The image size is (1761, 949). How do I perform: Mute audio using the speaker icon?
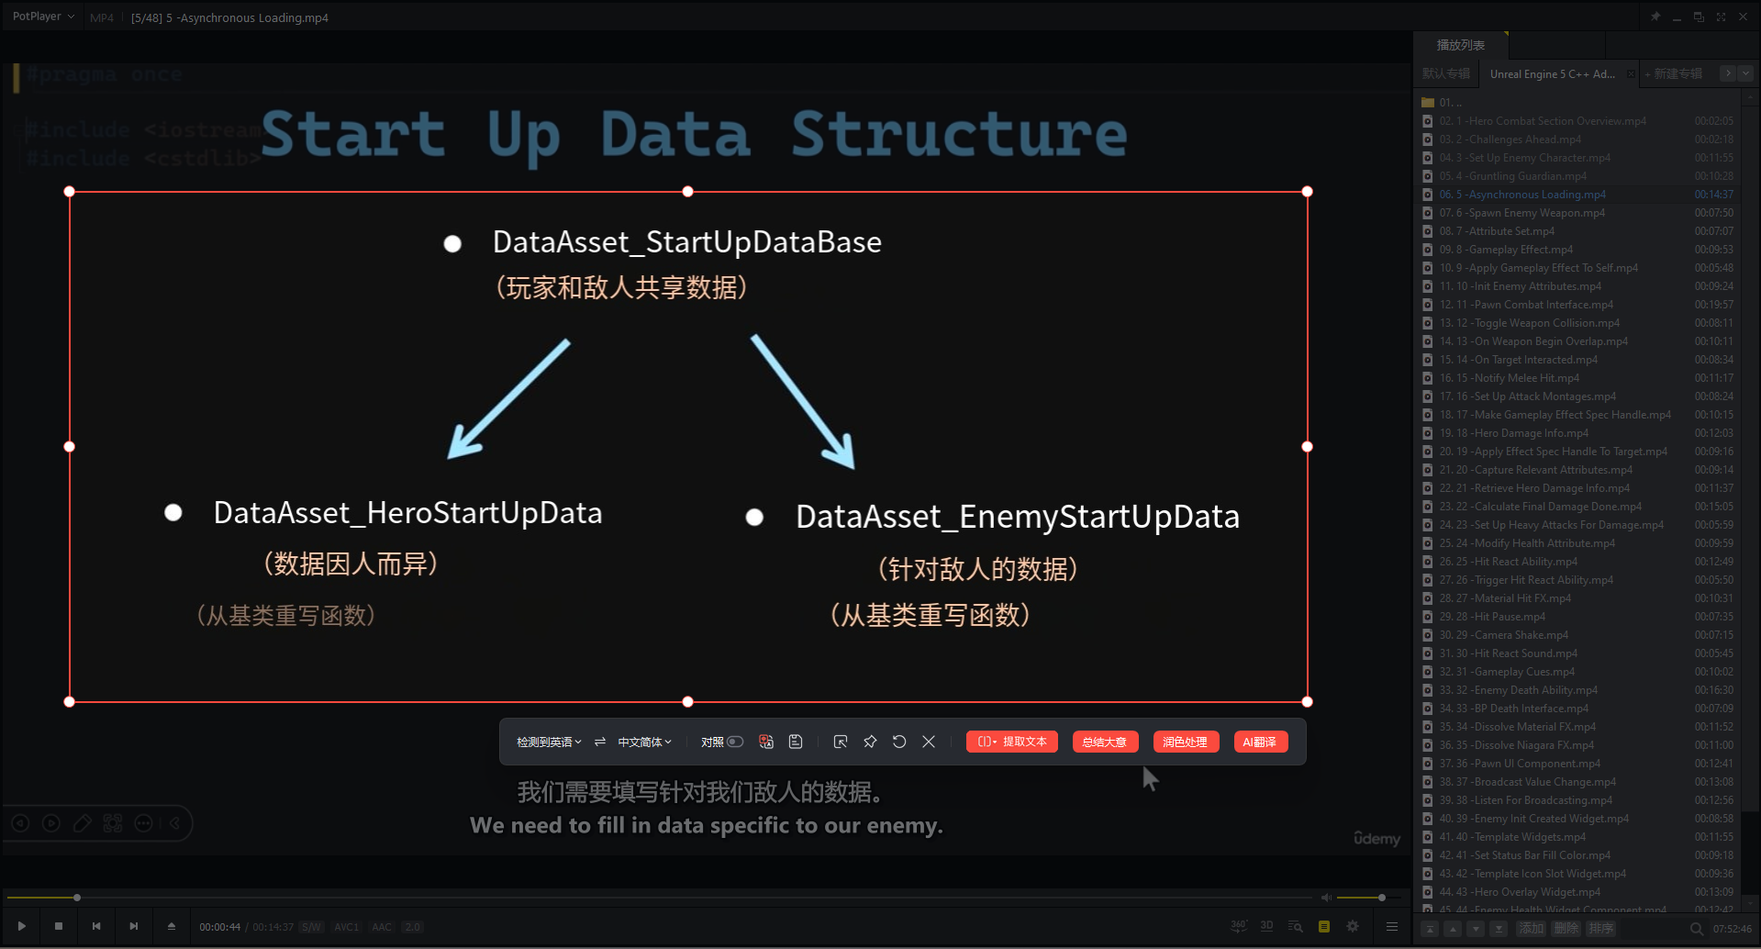coord(1326,898)
